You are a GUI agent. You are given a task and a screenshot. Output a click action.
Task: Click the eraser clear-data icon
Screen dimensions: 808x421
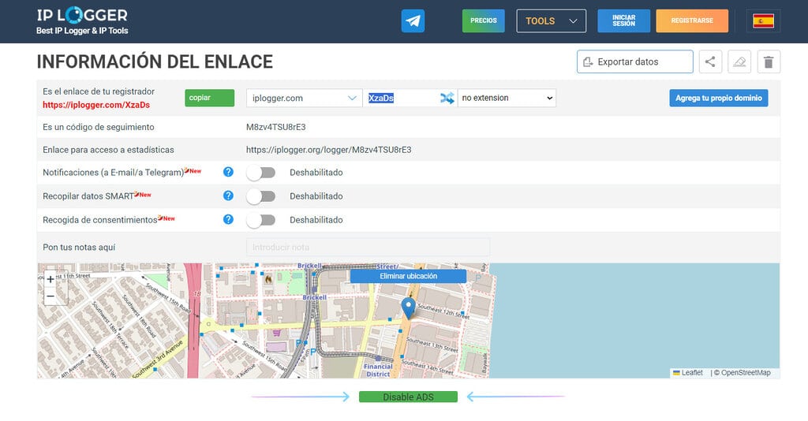pos(739,61)
